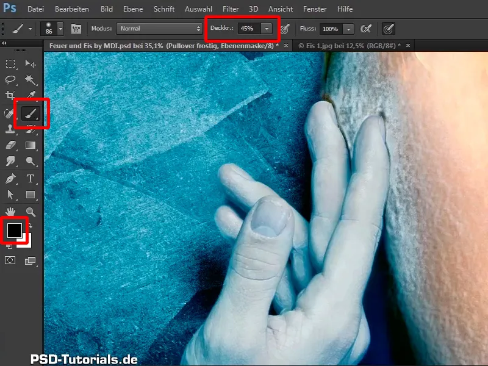Open the Ansicht menu

tap(281, 9)
